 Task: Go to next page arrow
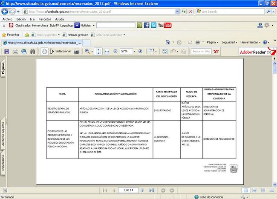pyautogui.click(x=143, y=190)
